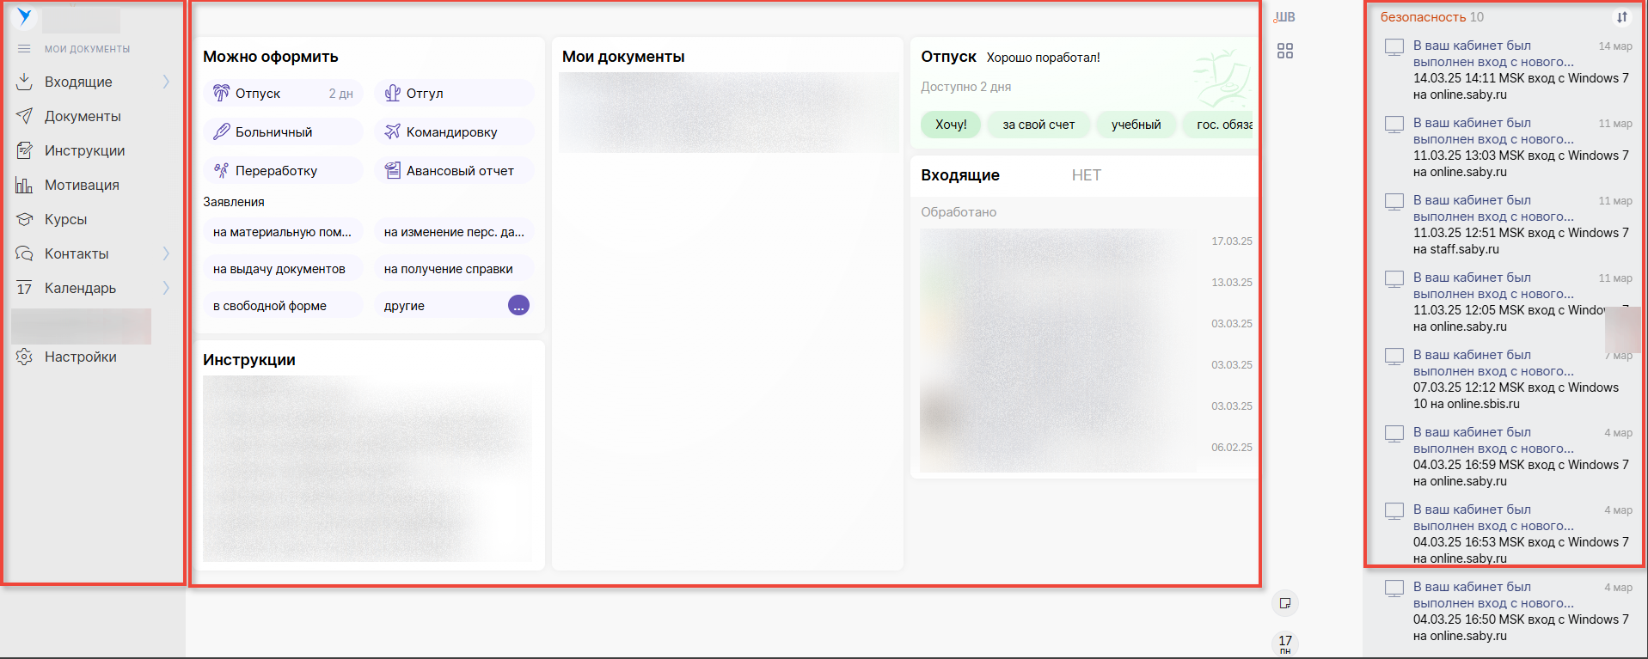1648x659 pixels.
Task: Open the four-squares grid icon
Action: 1284,51
